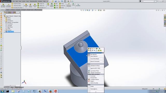The image size is (166, 93).
Task: Open the Reference Geometry dropdown arrow
Action: [69, 8]
